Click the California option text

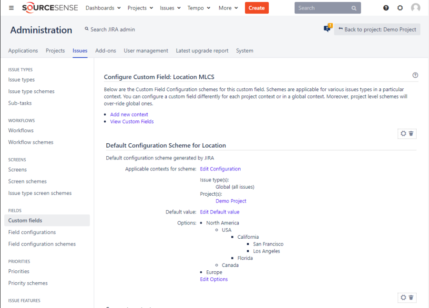coord(248,237)
